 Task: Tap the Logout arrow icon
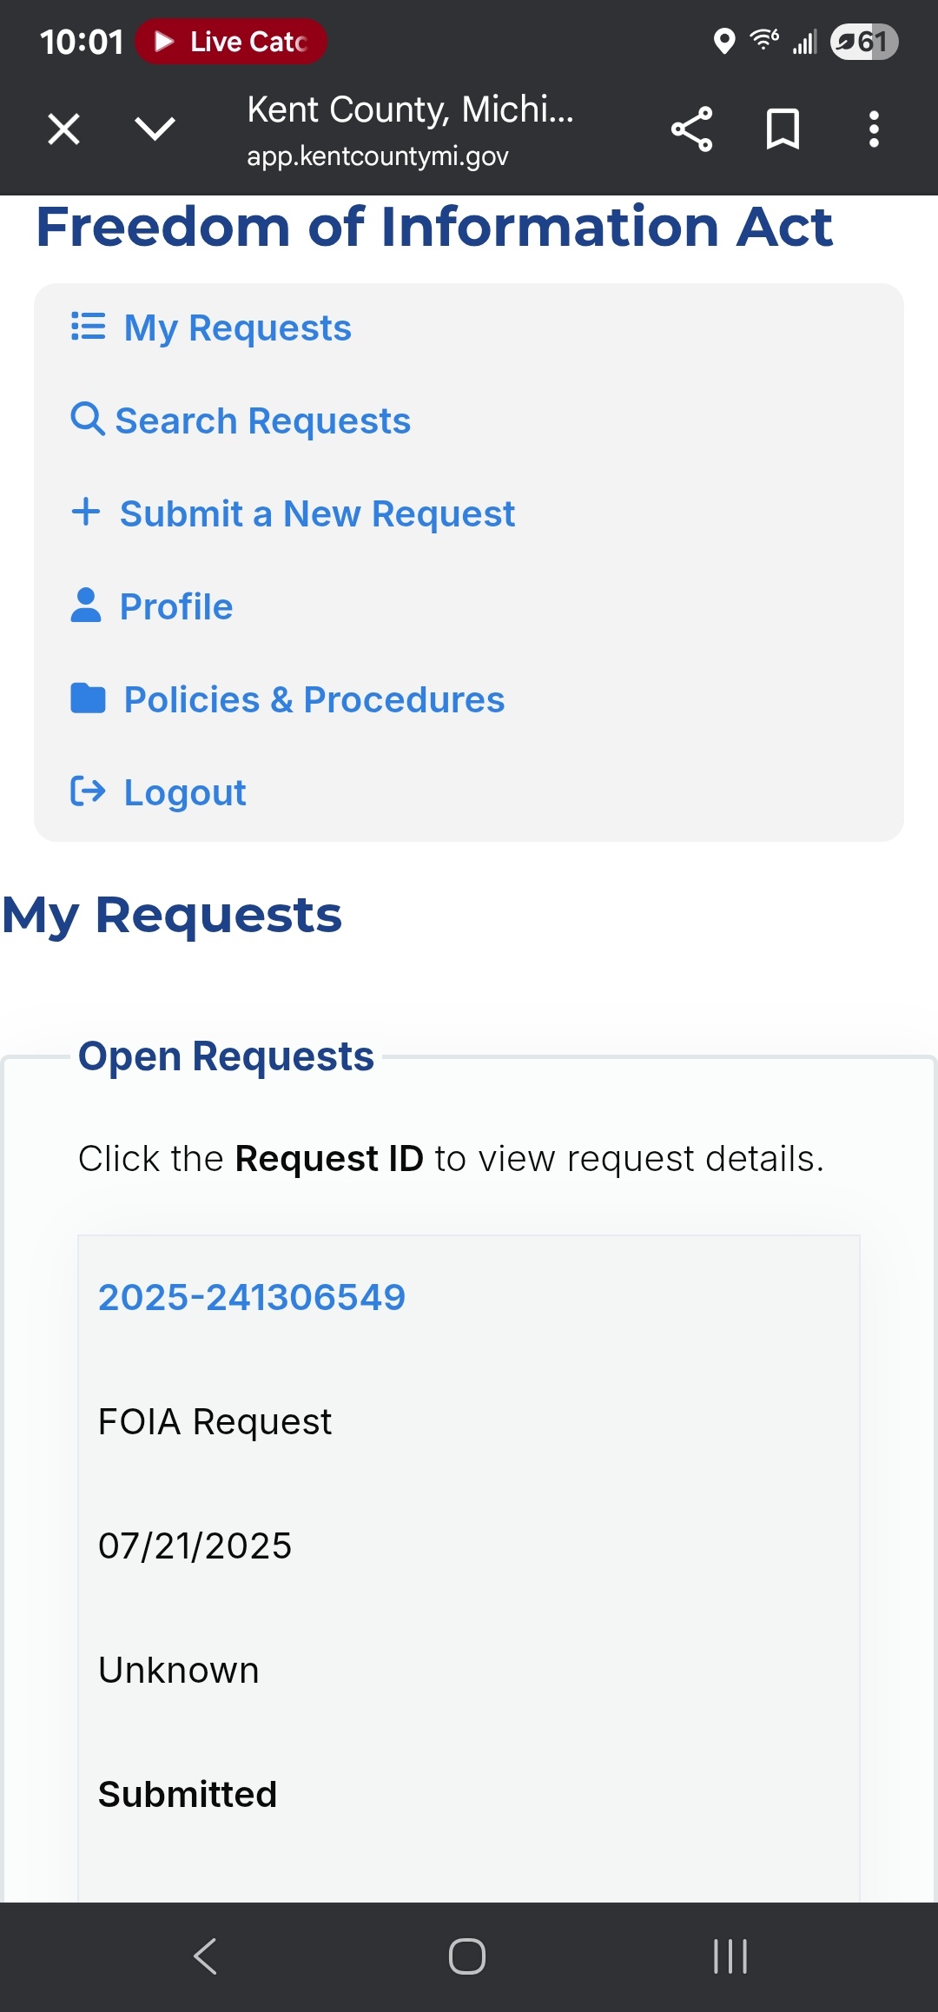pyautogui.click(x=88, y=791)
